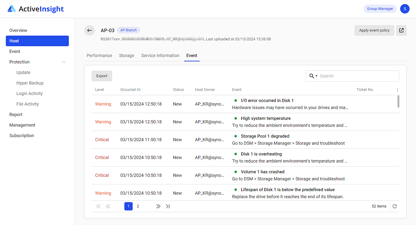The height and width of the screenshot is (225, 416).
Task: Open the column options three-dot menu
Action: [x=397, y=90]
